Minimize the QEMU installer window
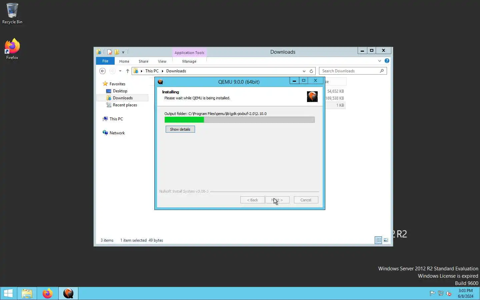This screenshot has width=480, height=300. [x=294, y=81]
